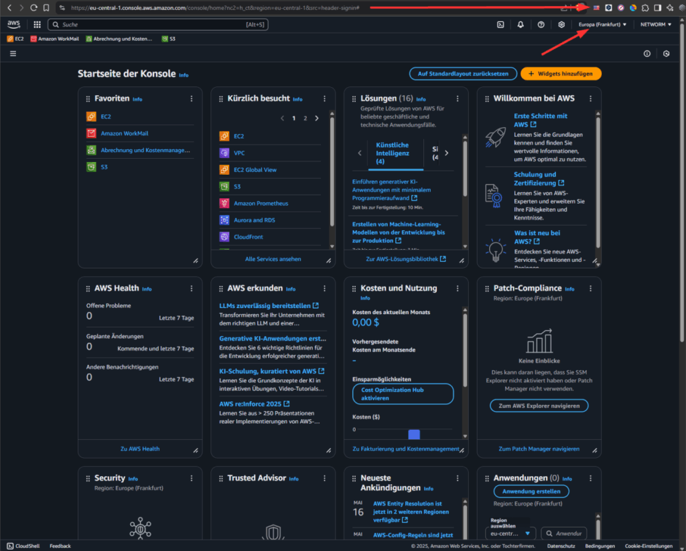Open CloudShell from the top navigation bar
The image size is (686, 551).
coord(500,25)
